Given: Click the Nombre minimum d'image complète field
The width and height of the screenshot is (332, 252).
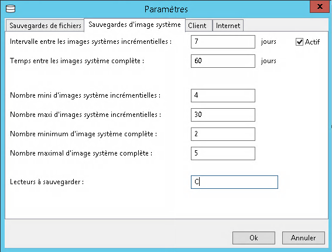Looking at the screenshot, I should (223, 134).
